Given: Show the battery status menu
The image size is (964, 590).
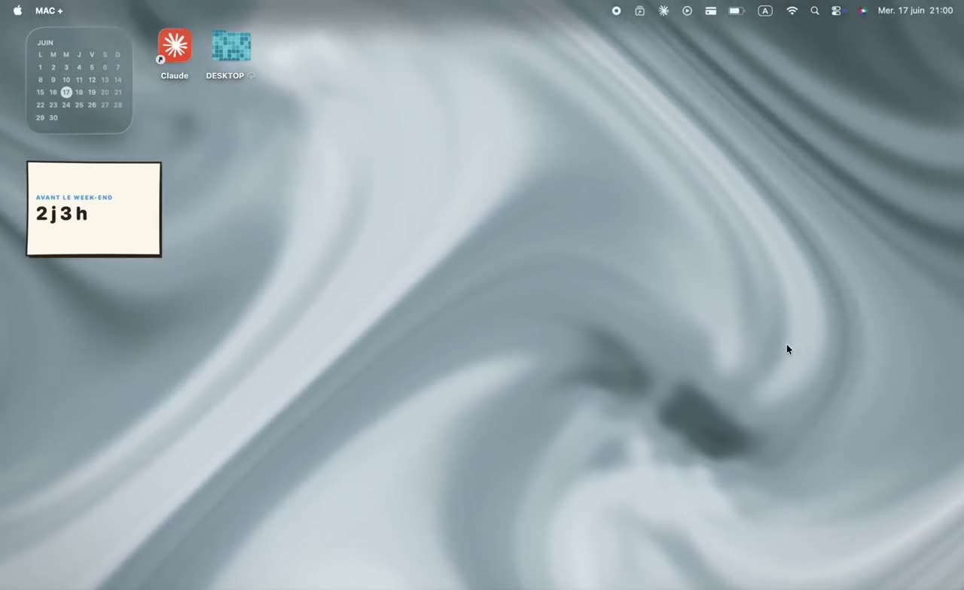Looking at the screenshot, I should (737, 11).
